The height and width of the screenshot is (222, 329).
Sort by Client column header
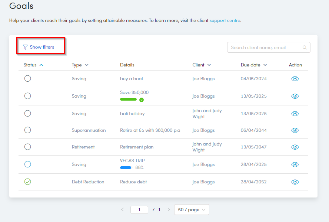click(x=202, y=65)
